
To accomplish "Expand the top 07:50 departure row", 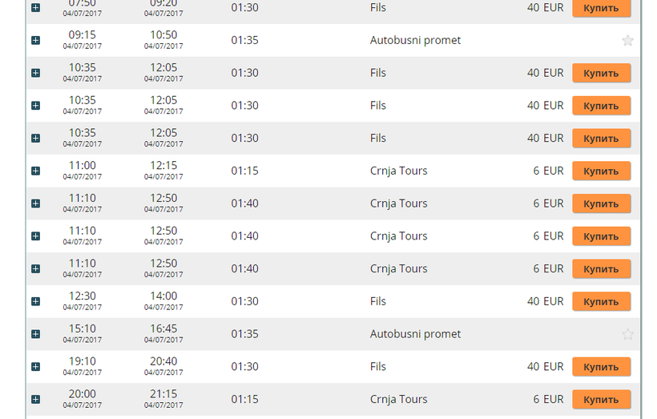I will (35, 8).
